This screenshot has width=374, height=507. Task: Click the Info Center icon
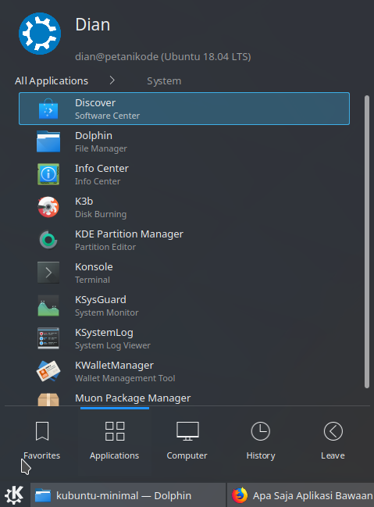48,174
